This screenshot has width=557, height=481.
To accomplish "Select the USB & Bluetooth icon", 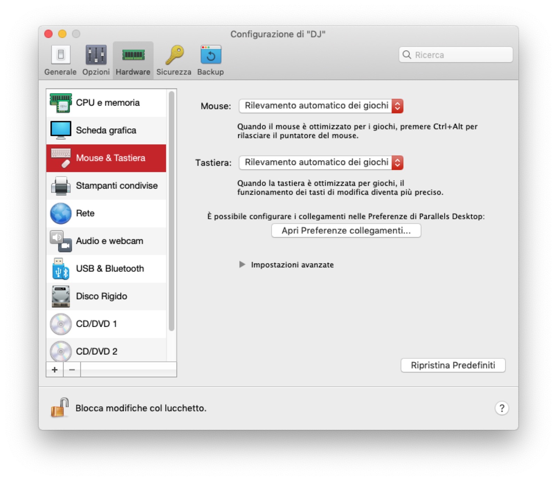I will pyautogui.click(x=61, y=268).
